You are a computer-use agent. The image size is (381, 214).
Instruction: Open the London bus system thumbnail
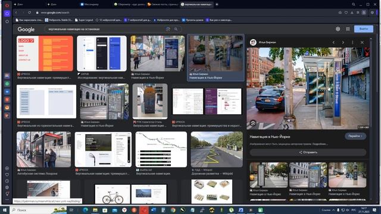tap(43, 149)
